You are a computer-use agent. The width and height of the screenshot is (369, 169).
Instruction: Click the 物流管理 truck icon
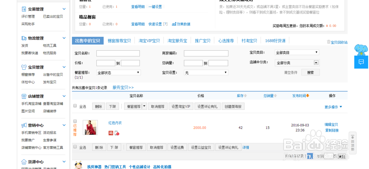coord(24,38)
